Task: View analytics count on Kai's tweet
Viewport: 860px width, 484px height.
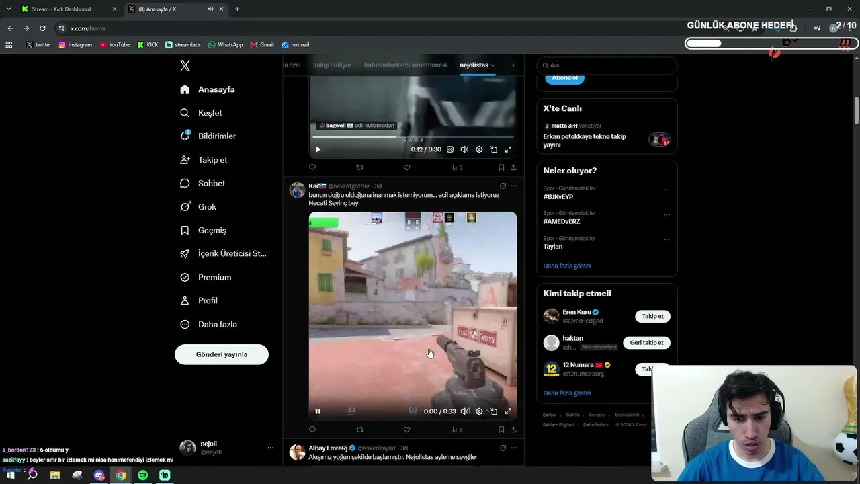Action: coord(456,430)
